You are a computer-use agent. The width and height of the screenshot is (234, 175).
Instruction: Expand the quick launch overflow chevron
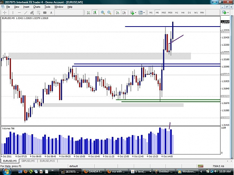[x=52, y=171]
